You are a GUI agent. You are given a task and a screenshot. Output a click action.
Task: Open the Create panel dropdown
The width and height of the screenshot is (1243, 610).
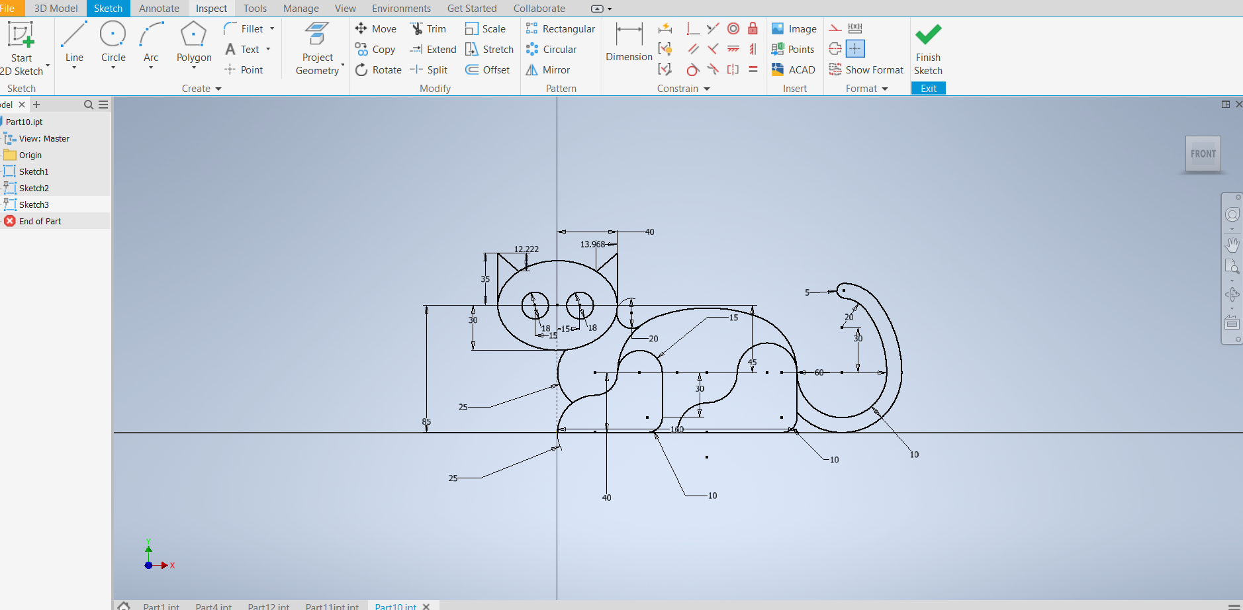[218, 89]
